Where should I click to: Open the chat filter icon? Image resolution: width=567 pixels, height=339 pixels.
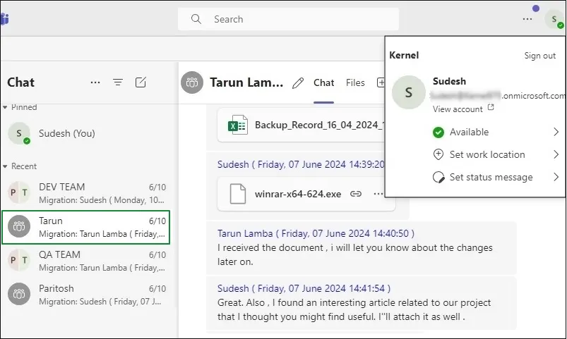pyautogui.click(x=118, y=82)
